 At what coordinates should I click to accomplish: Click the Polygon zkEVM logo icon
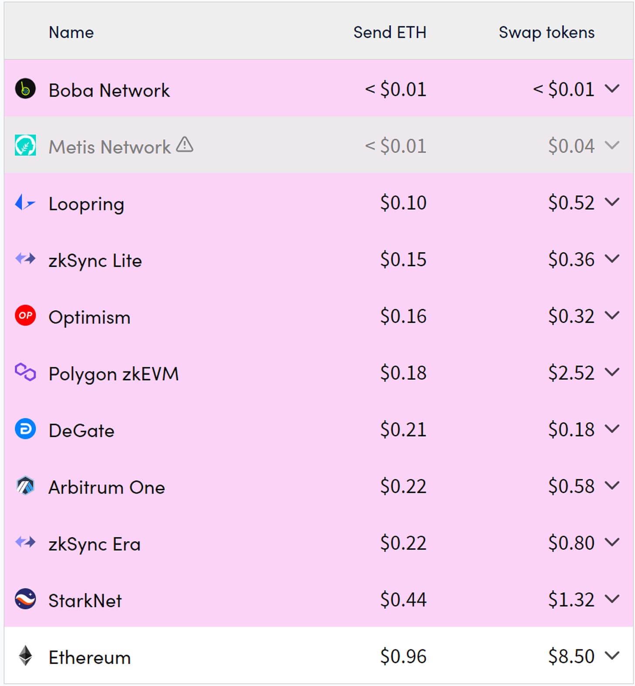(x=25, y=372)
